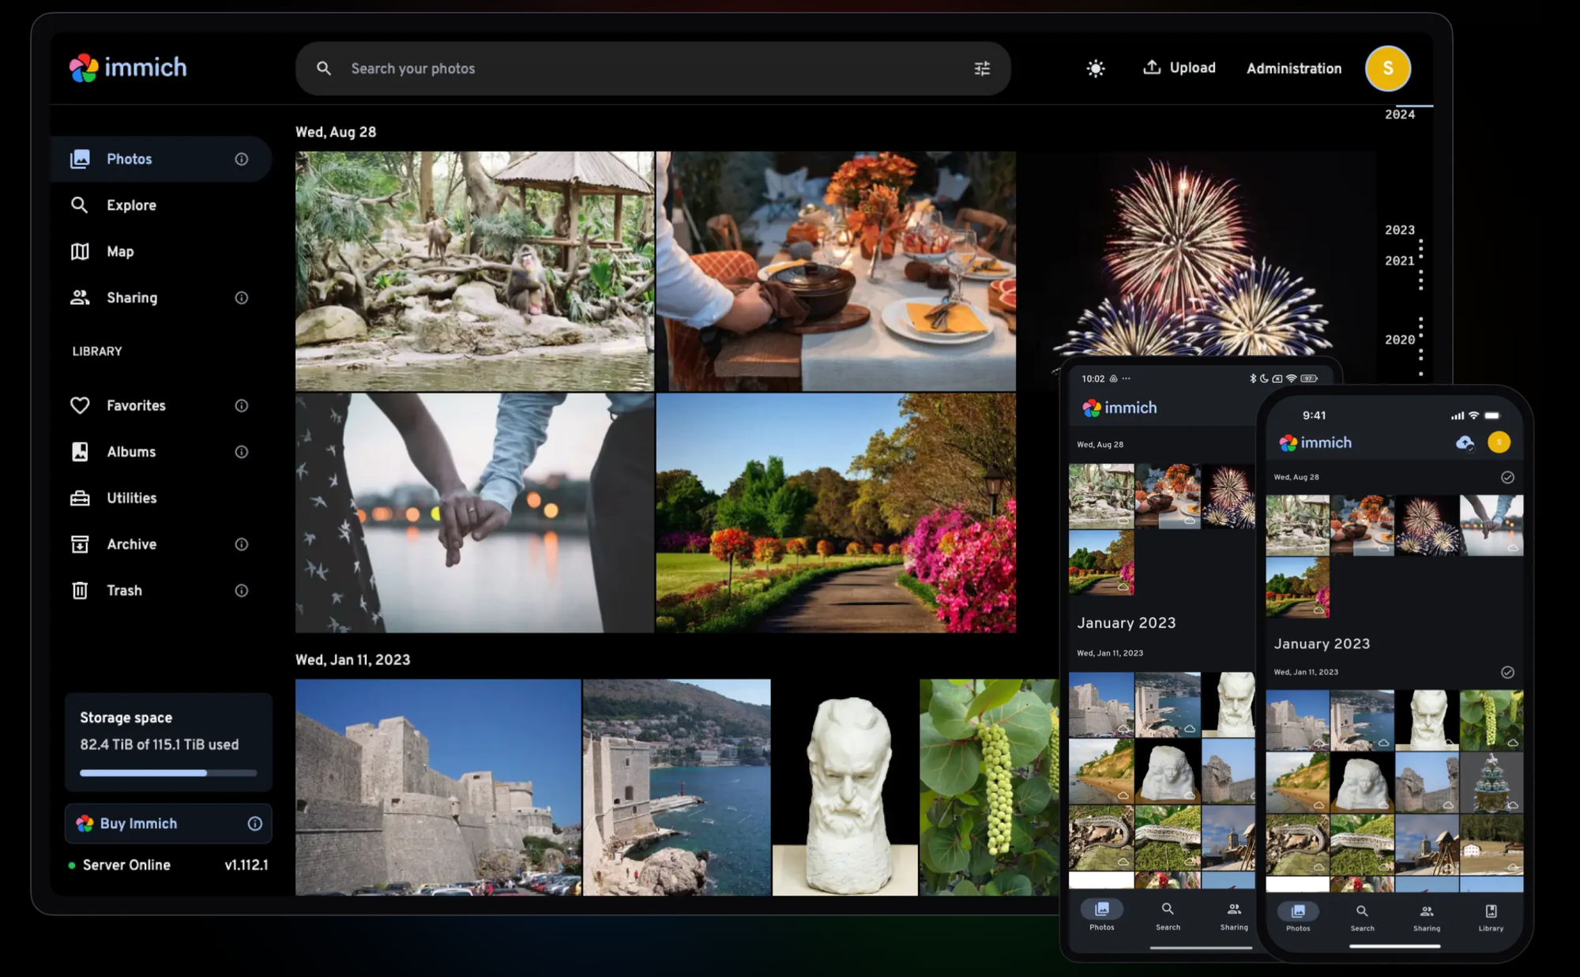Select January 2023 photos via the checkmark circle
The height and width of the screenshot is (977, 1580).
coord(1507,672)
